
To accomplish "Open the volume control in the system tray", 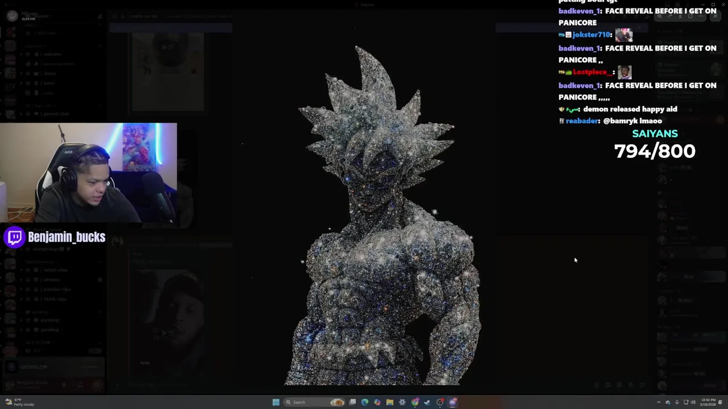I will [693, 402].
